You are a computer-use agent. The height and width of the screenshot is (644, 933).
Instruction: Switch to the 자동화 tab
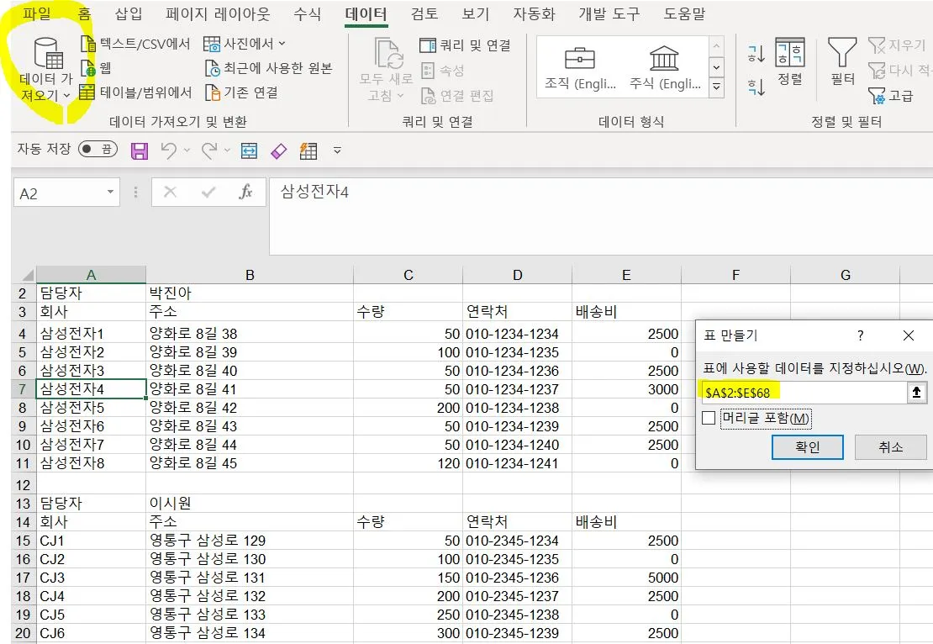[535, 13]
